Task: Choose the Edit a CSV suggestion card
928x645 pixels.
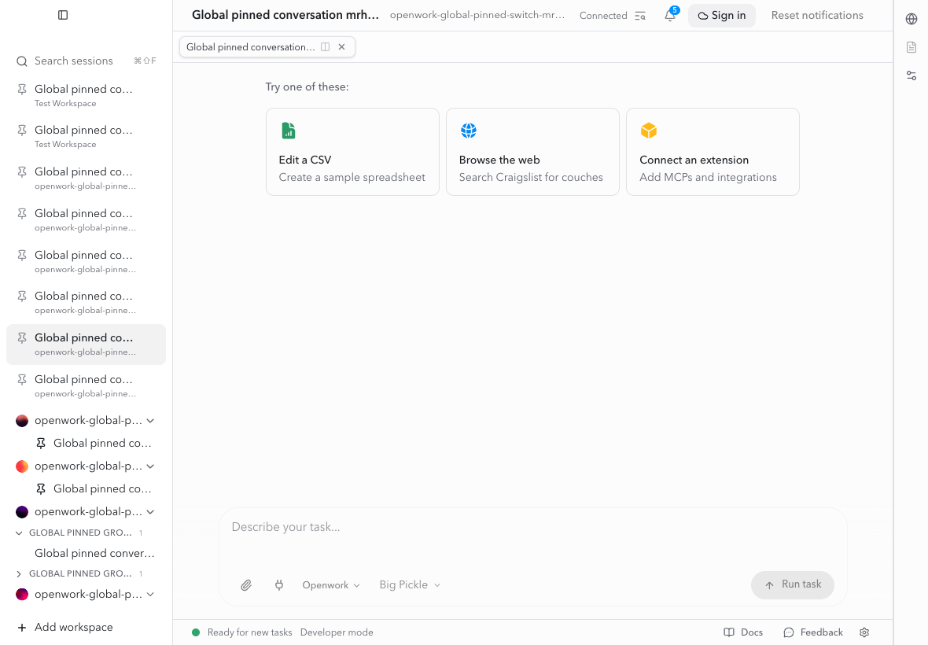Action: point(353,152)
